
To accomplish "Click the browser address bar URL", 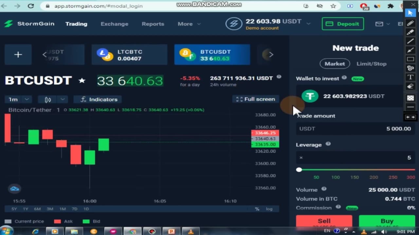I will 98,6.
